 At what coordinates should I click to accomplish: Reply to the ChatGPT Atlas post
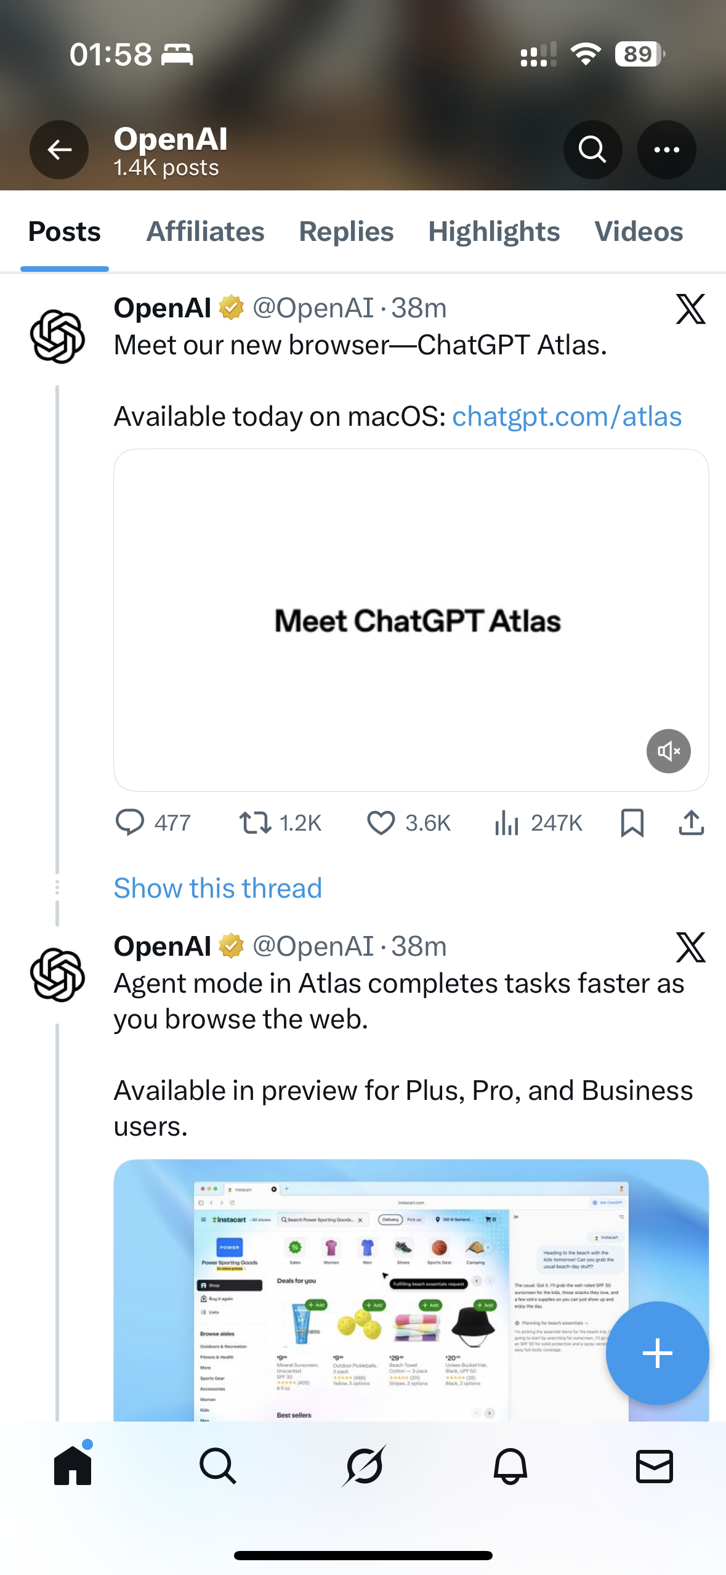pos(130,823)
